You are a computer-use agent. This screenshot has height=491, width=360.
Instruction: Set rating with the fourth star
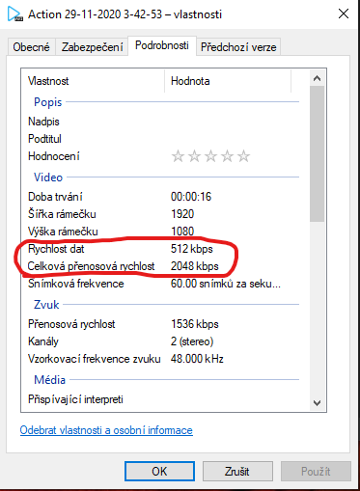click(x=227, y=156)
